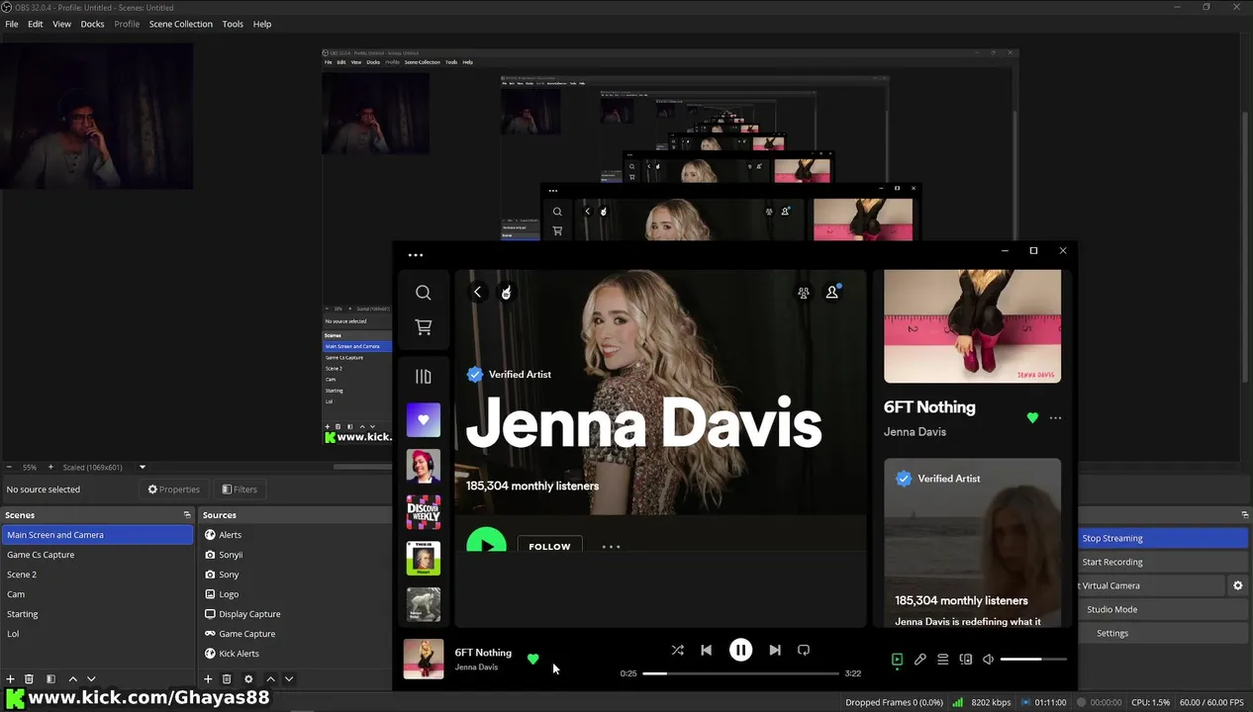
Task: Play artist with the green play button
Action: click(486, 542)
